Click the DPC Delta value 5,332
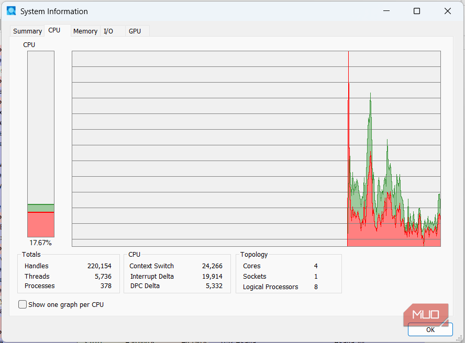 tap(214, 286)
